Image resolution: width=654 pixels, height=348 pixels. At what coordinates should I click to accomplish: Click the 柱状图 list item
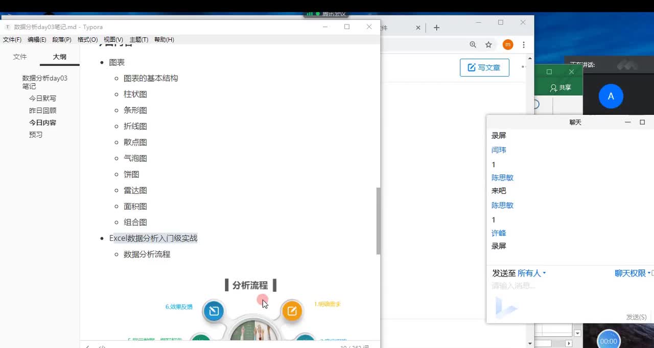(135, 94)
